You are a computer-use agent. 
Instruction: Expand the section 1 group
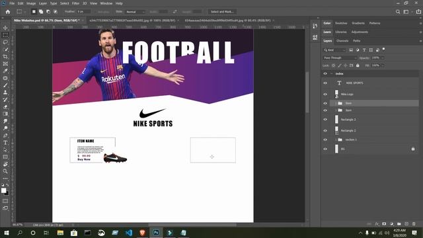(336, 139)
